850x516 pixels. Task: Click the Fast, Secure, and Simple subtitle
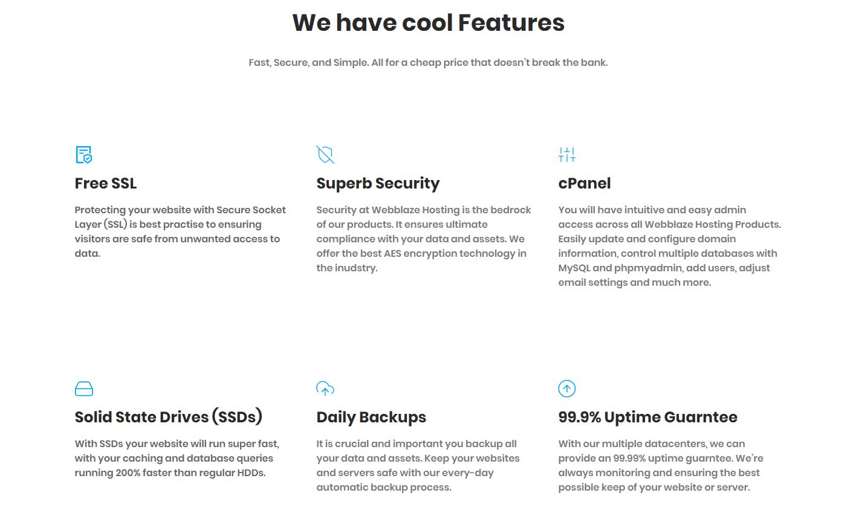[x=428, y=62]
